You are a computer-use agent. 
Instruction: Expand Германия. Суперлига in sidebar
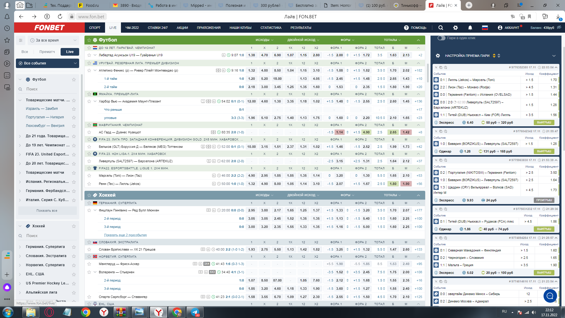[20, 247]
